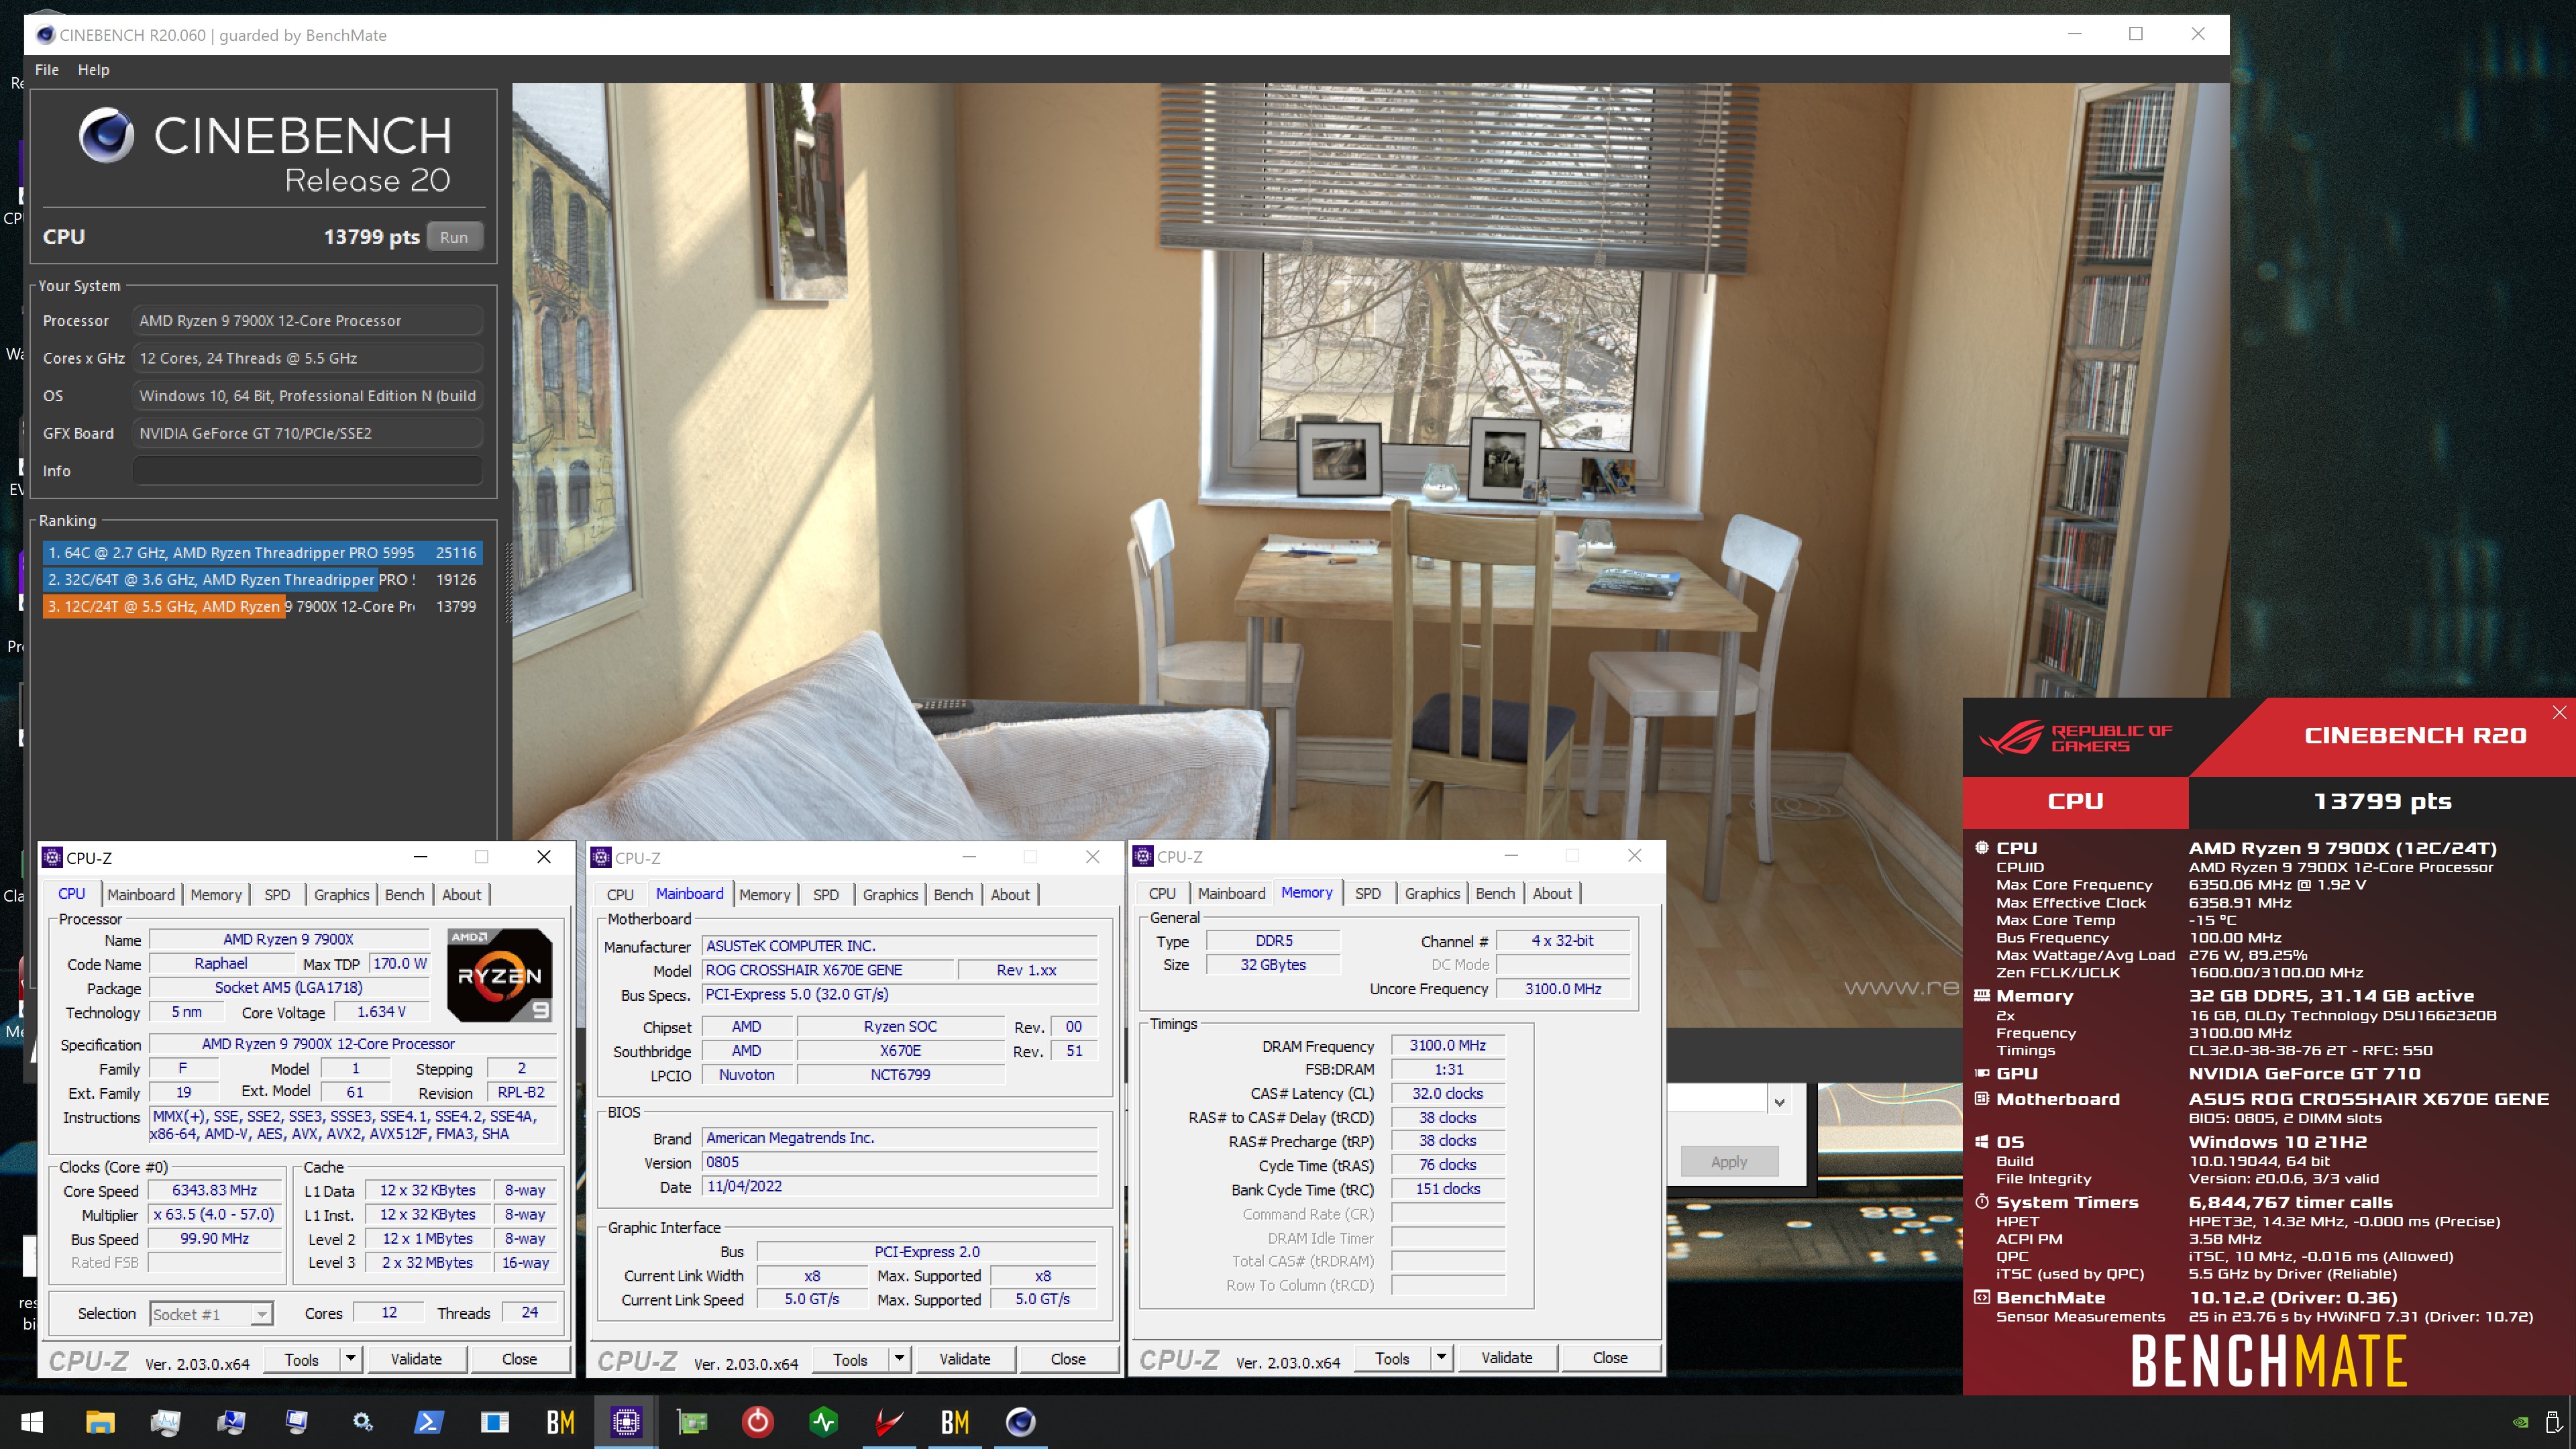Click the Info input field in Cinebench

click(x=308, y=470)
